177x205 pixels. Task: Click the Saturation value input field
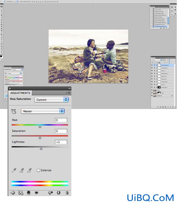point(61,131)
